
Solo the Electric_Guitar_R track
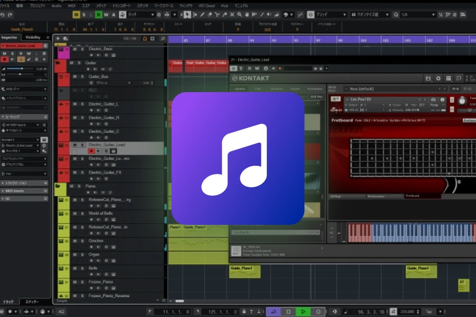[82, 118]
